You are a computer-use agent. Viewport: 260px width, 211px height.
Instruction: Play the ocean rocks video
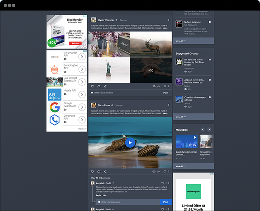point(130,143)
